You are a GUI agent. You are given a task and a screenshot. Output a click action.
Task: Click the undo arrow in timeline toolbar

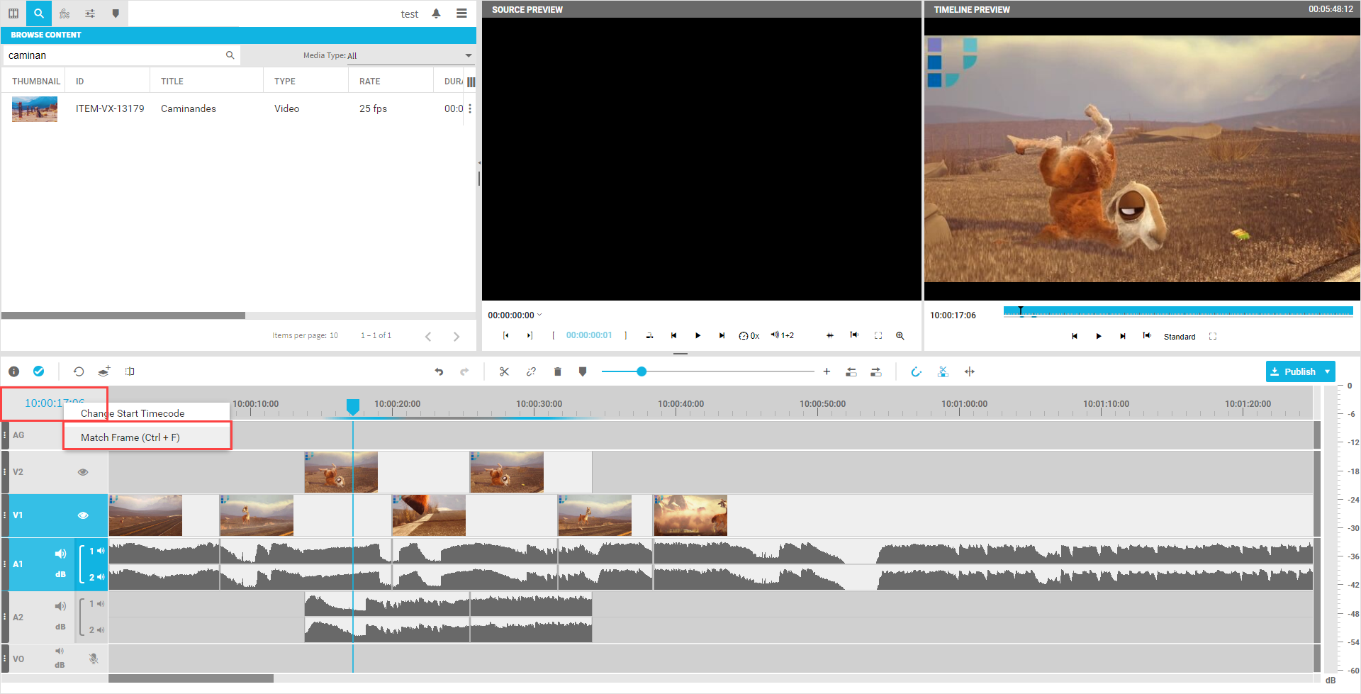[x=439, y=371]
